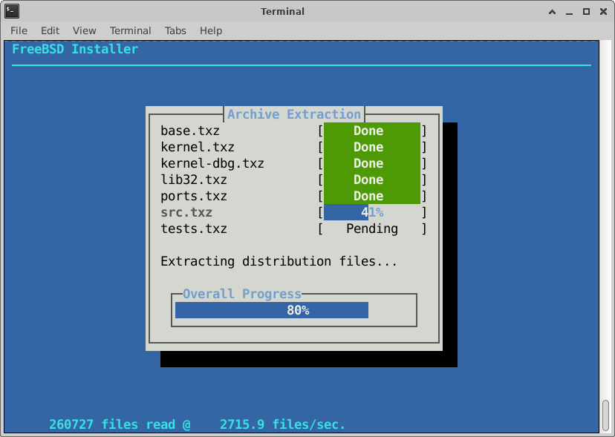Image resolution: width=615 pixels, height=437 pixels.
Task: Open the Edit menu
Action: [x=50, y=30]
